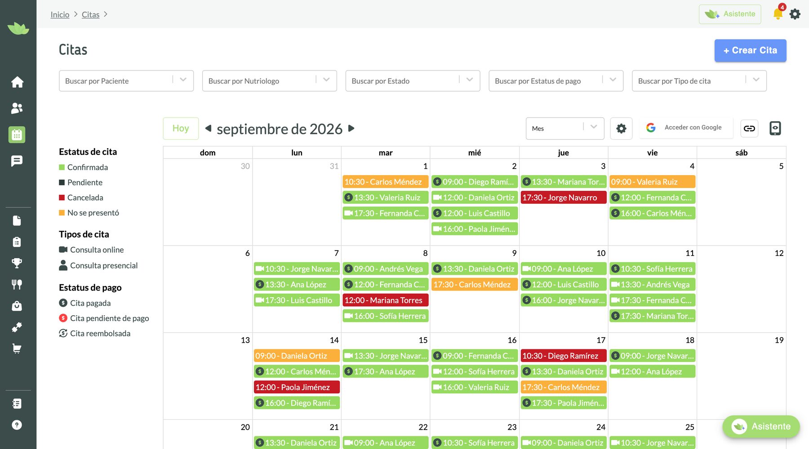Open the Patients icon in sidebar
The image size is (809, 449).
pyautogui.click(x=17, y=108)
